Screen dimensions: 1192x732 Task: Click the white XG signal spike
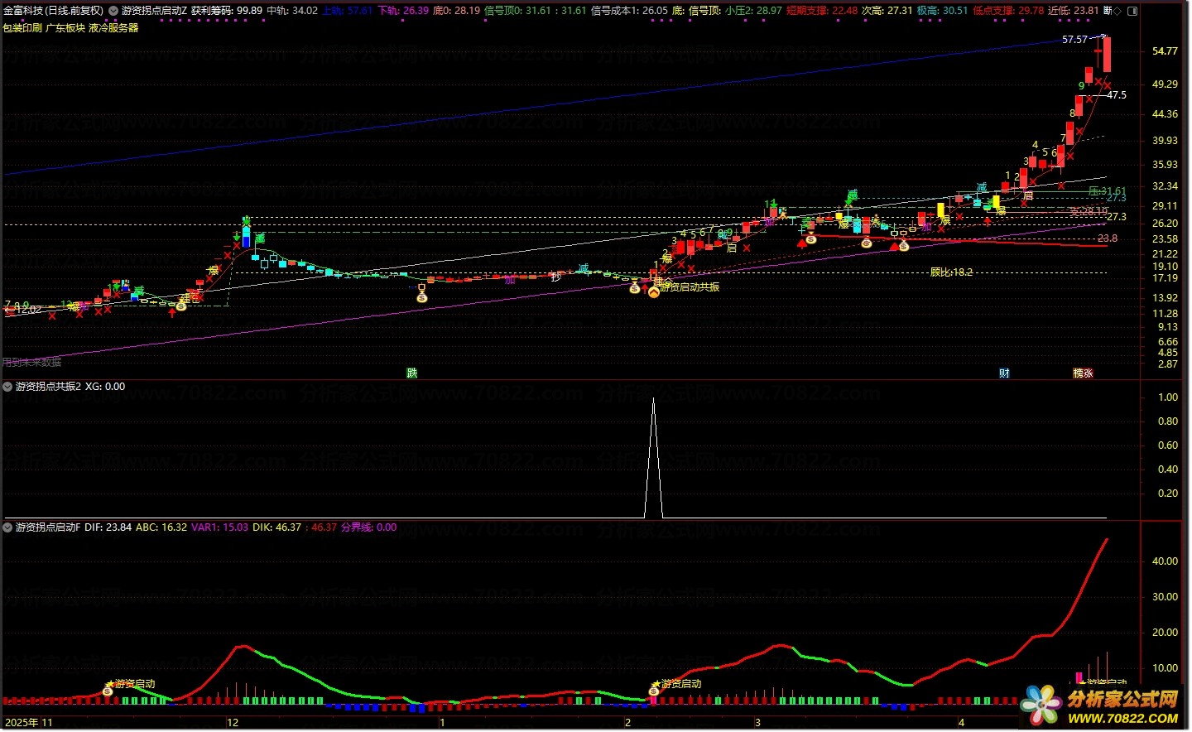pos(654,458)
